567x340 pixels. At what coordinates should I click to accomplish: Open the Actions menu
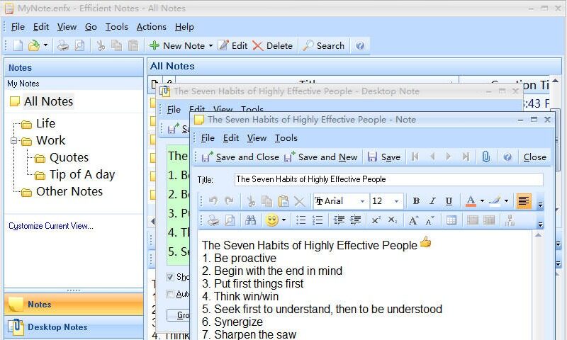[x=151, y=27]
